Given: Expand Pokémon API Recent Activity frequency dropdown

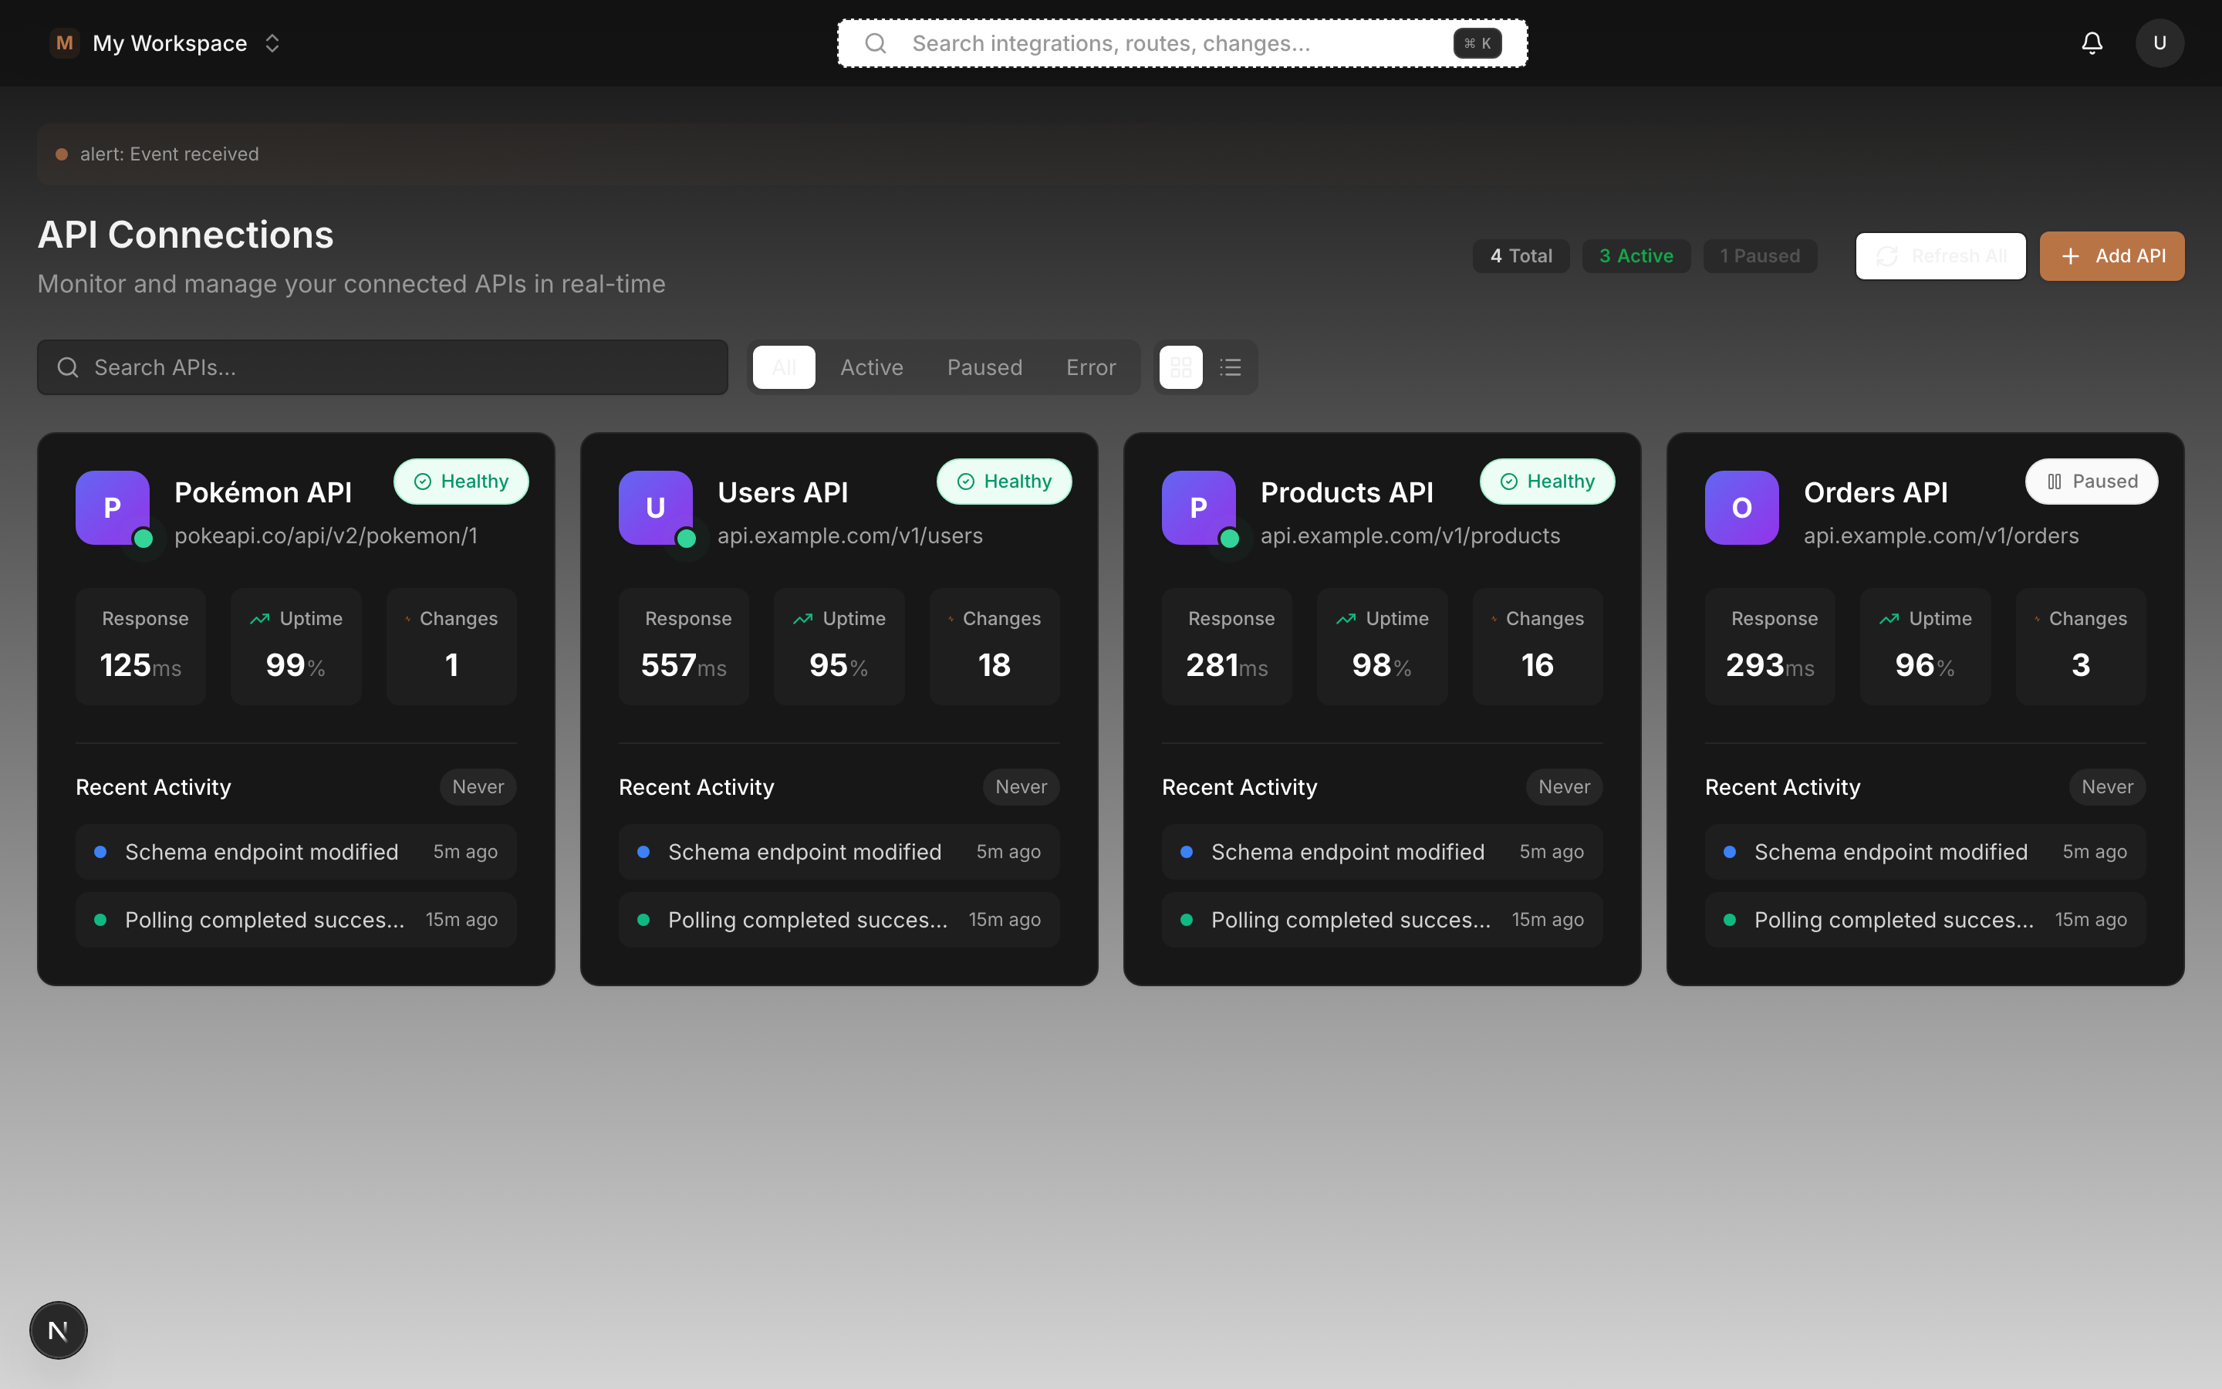Looking at the screenshot, I should (x=477, y=786).
